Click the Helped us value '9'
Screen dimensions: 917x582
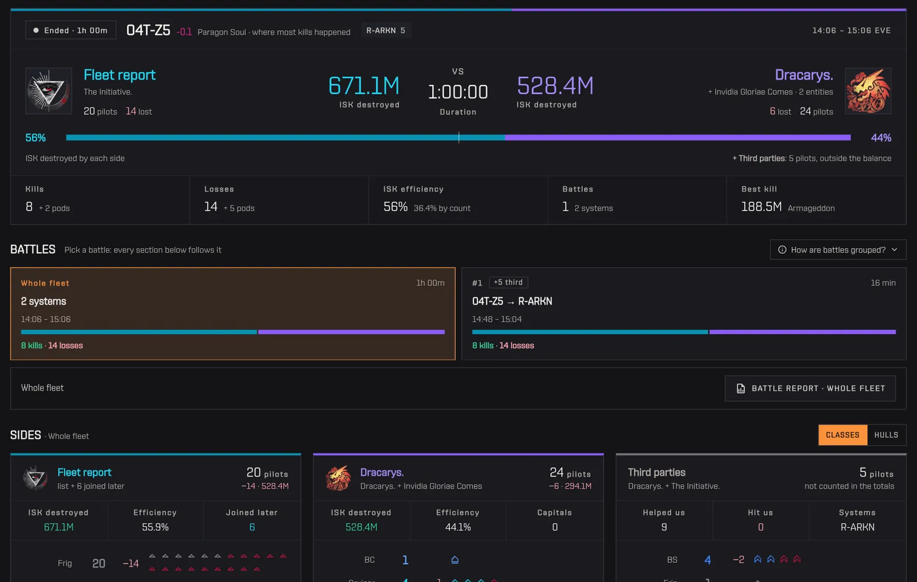coord(664,527)
